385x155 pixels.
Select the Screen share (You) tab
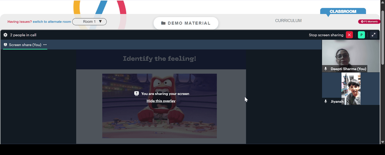[25, 45]
